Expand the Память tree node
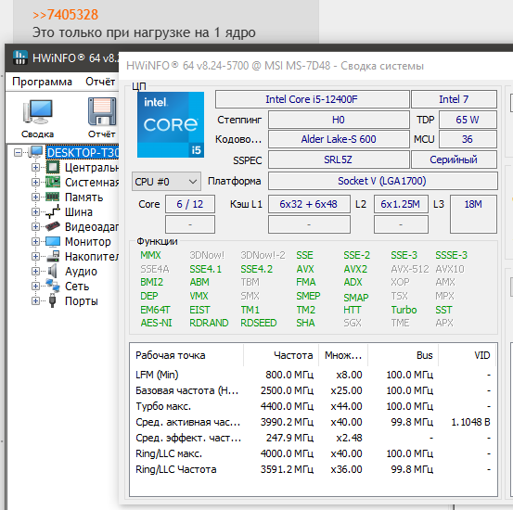 [35, 197]
